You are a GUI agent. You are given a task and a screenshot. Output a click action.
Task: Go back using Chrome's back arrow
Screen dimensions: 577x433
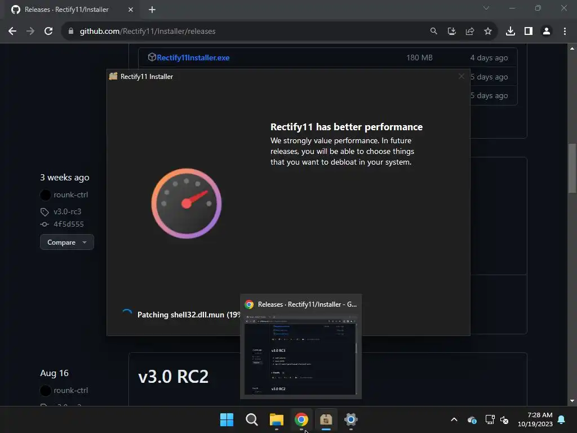[12, 32]
